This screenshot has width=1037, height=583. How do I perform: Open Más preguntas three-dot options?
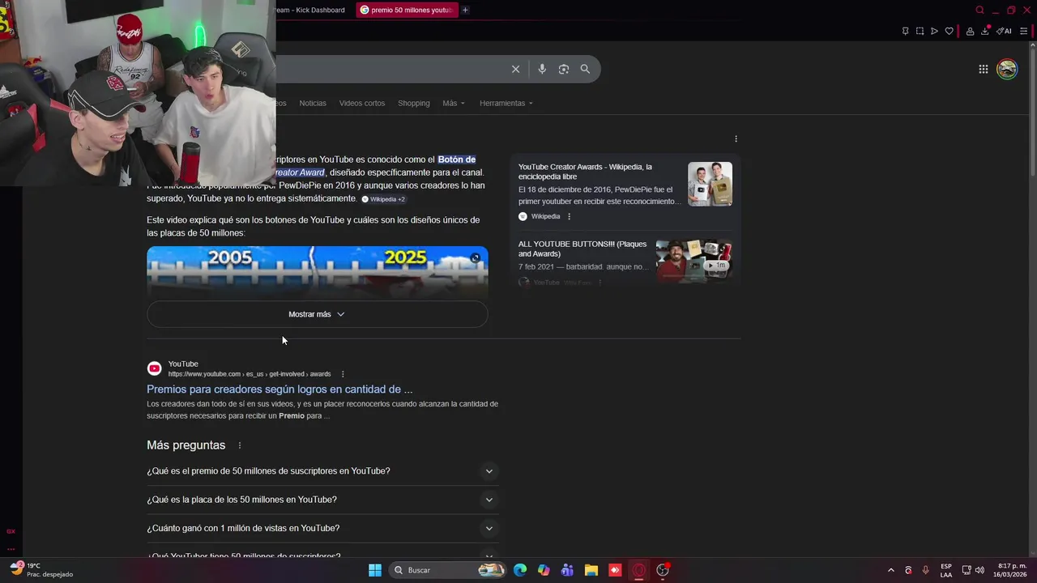(x=240, y=445)
